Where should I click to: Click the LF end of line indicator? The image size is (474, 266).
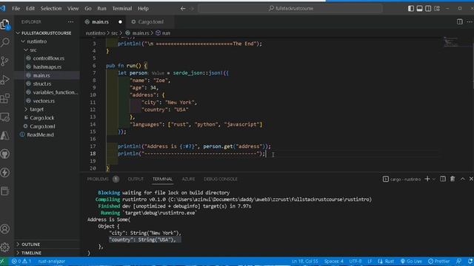[370, 261]
